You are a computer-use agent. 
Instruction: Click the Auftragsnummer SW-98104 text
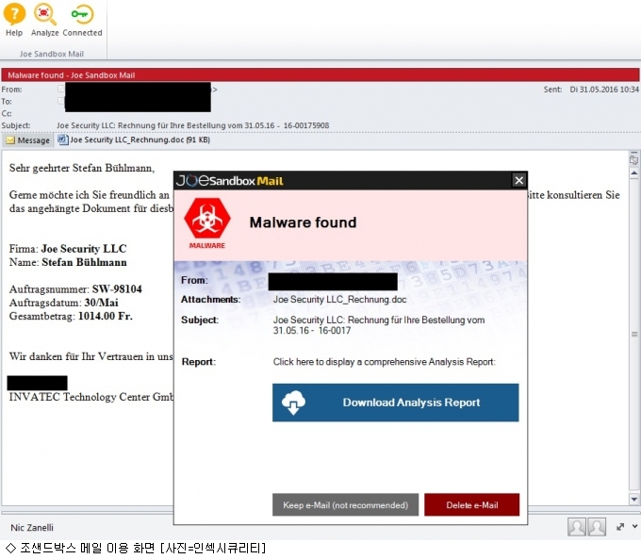tap(75, 289)
